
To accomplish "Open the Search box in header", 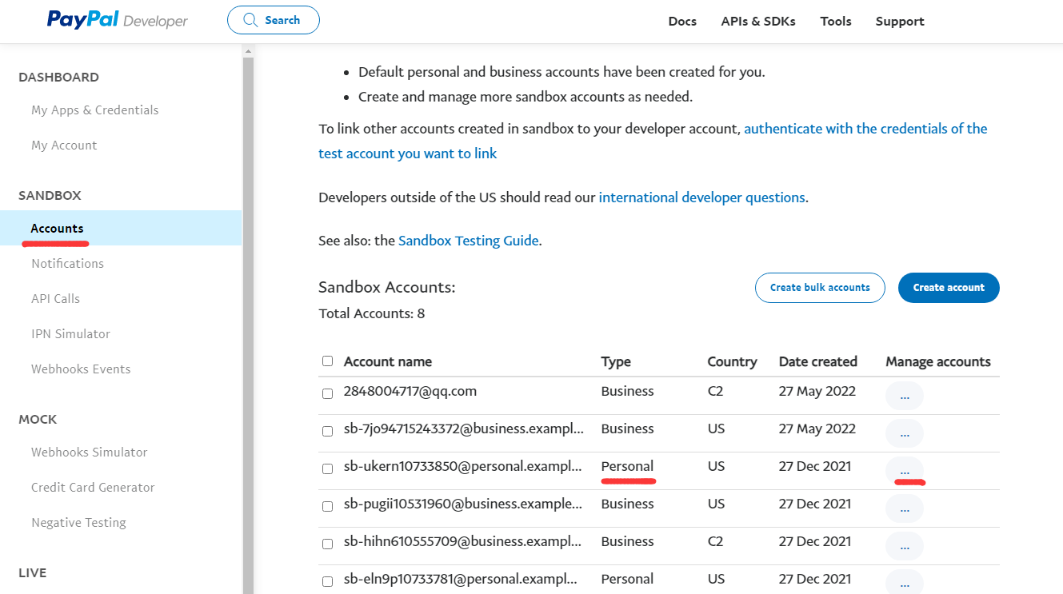I will 273,20.
